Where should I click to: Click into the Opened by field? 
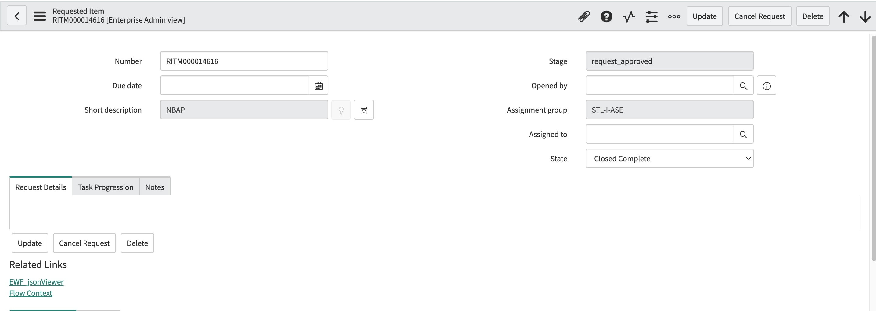[x=660, y=86]
